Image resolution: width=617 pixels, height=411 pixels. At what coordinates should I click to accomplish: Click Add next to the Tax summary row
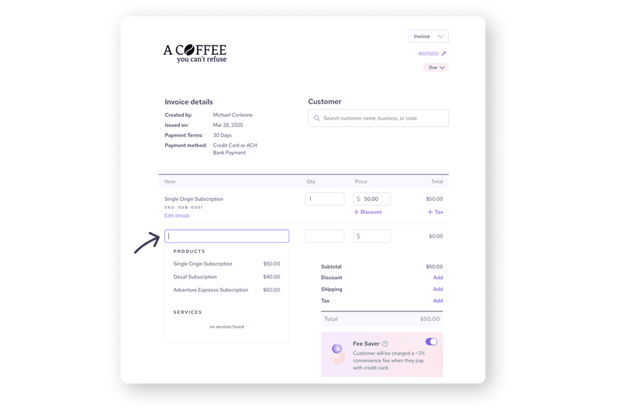pyautogui.click(x=438, y=301)
